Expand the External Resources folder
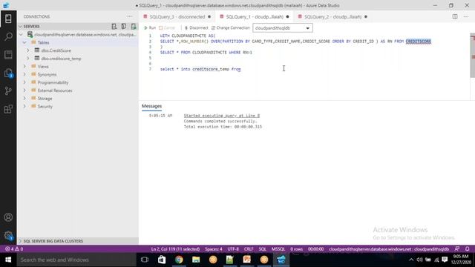Viewport: 475px width, 267px height. click(x=24, y=90)
